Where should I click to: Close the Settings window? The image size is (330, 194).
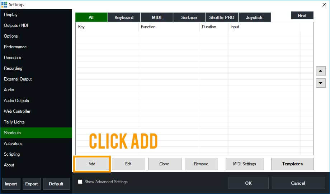324,4
